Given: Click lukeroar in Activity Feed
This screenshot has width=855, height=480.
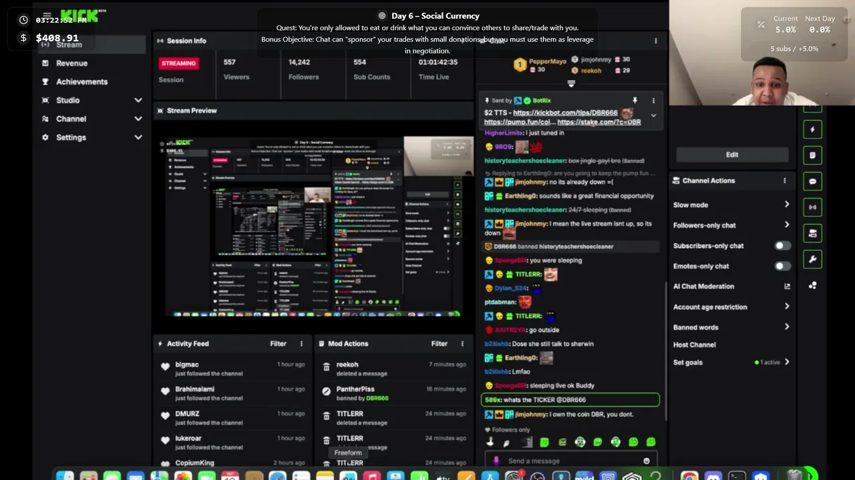Looking at the screenshot, I should (x=188, y=439).
